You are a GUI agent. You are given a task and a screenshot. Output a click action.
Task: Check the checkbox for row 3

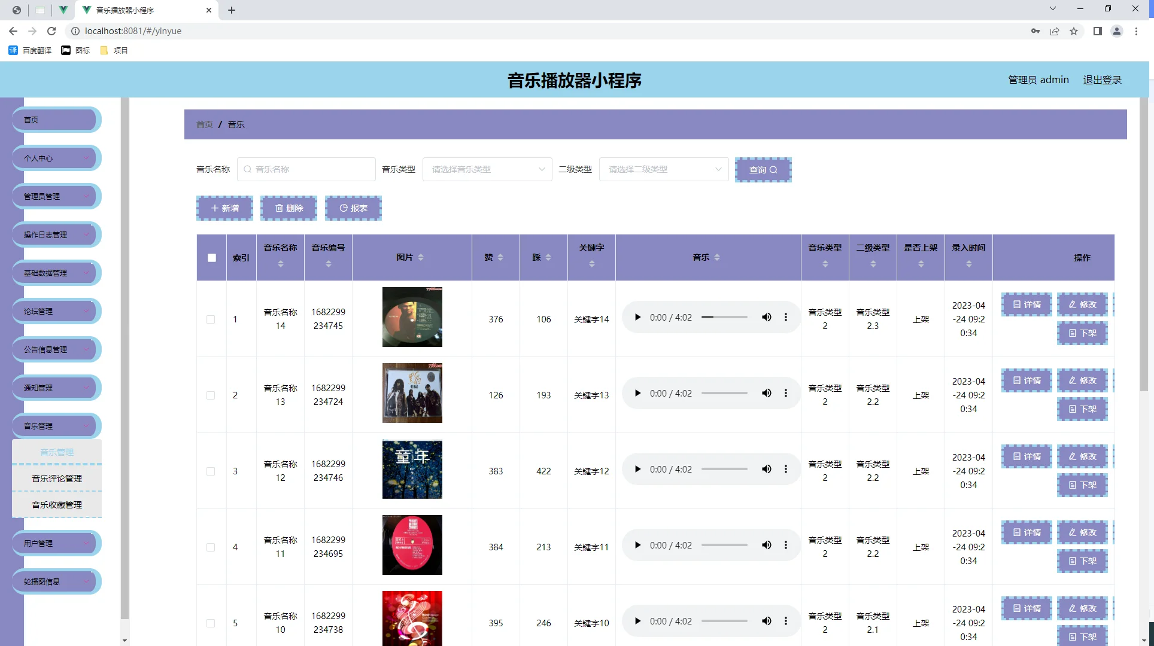tap(211, 471)
